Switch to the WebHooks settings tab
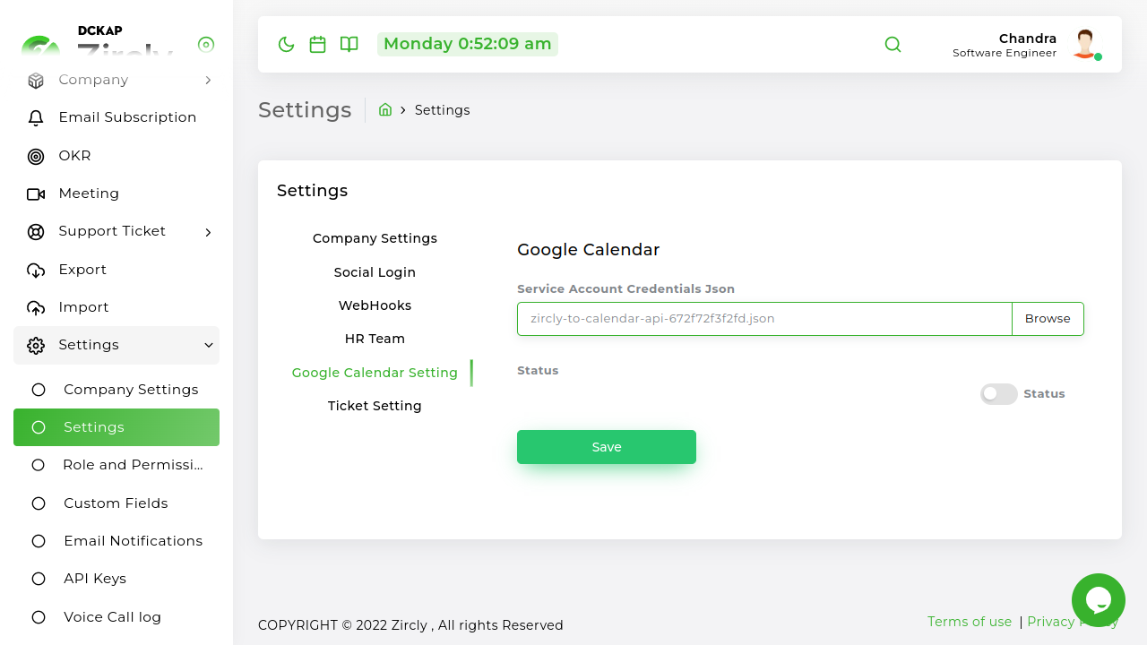1147x645 pixels. (375, 305)
